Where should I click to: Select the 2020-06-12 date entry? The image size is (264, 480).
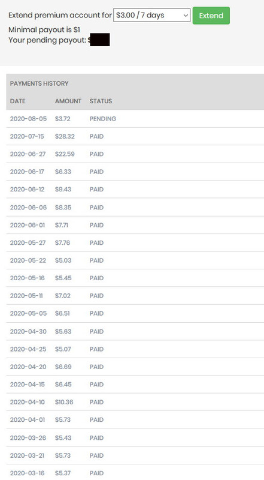(27, 189)
